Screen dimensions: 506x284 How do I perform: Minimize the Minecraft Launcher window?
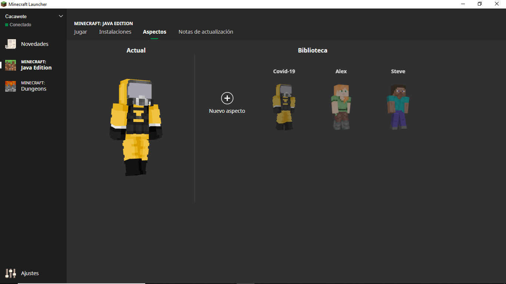[x=463, y=4]
